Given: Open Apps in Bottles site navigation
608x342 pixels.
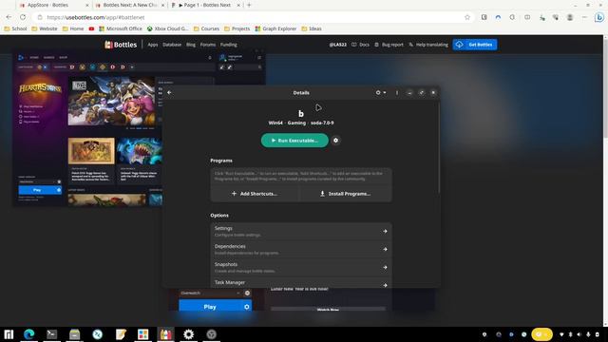Looking at the screenshot, I should [x=153, y=45].
